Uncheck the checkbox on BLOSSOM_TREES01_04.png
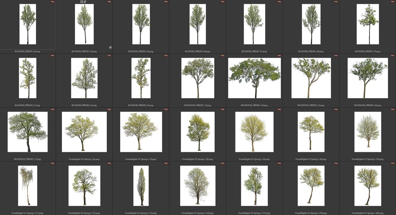The height and width of the screenshot is (215, 396). pos(110,47)
